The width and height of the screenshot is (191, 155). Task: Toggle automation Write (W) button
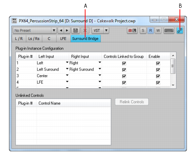click(x=158, y=30)
